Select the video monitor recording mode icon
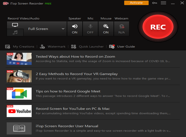186x137 pixels. click(x=15, y=25)
